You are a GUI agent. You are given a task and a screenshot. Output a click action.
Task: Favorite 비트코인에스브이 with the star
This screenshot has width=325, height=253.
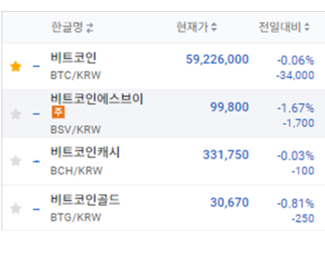point(16,114)
